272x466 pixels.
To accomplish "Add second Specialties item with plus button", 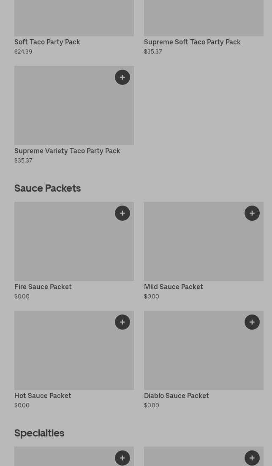I will tap(252, 458).
